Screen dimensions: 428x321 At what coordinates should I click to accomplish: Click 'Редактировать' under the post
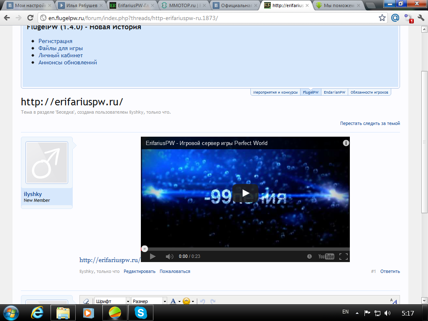point(140,271)
